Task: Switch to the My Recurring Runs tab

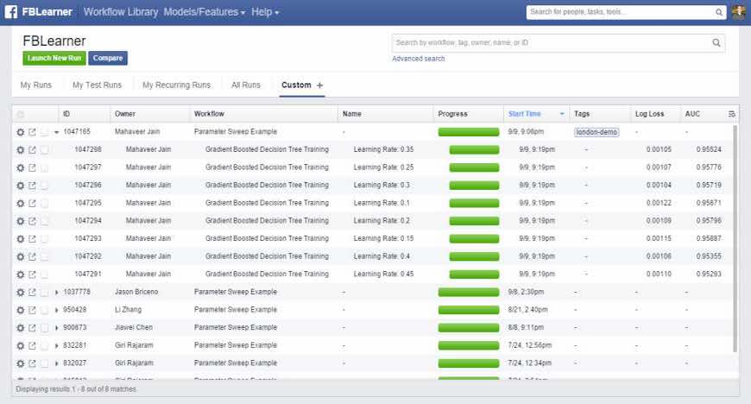Action: click(x=176, y=85)
